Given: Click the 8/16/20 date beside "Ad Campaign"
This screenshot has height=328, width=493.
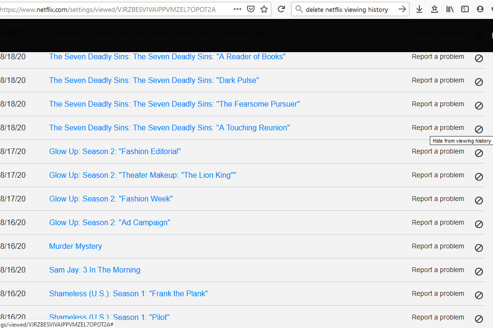Looking at the screenshot, I should tap(13, 223).
